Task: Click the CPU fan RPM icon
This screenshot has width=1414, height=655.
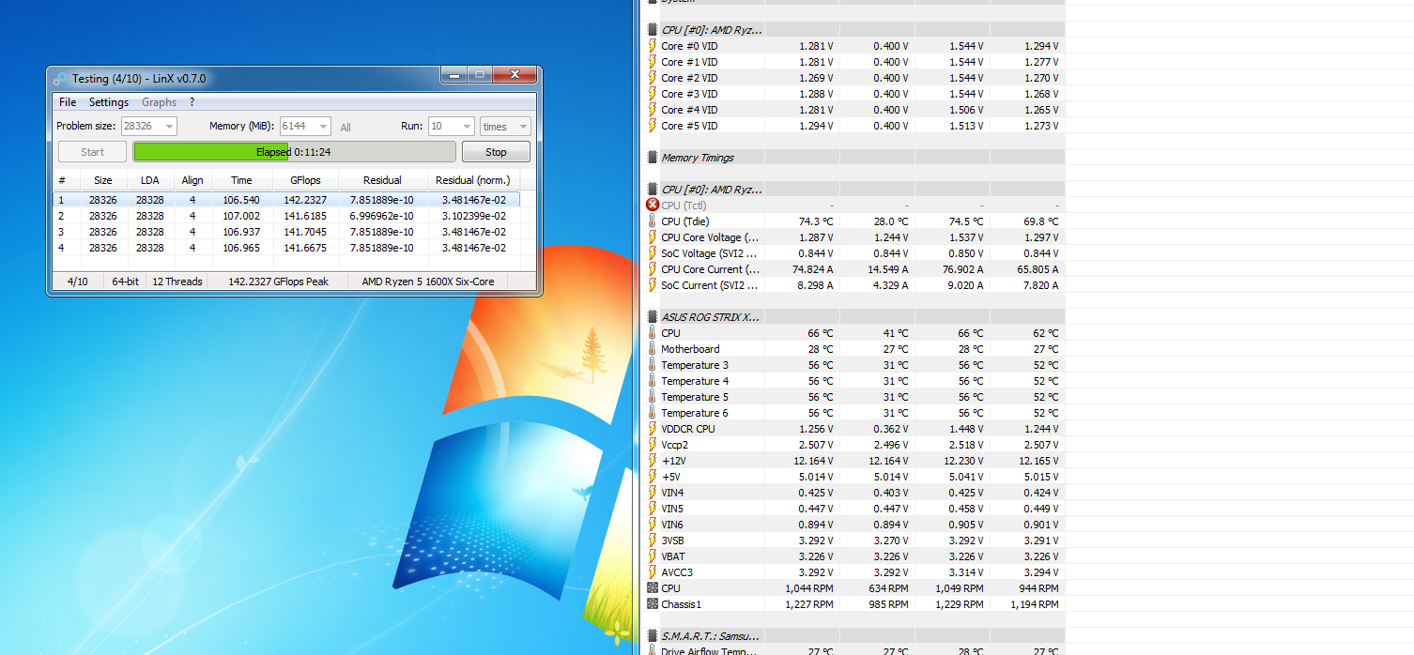Action: [653, 588]
